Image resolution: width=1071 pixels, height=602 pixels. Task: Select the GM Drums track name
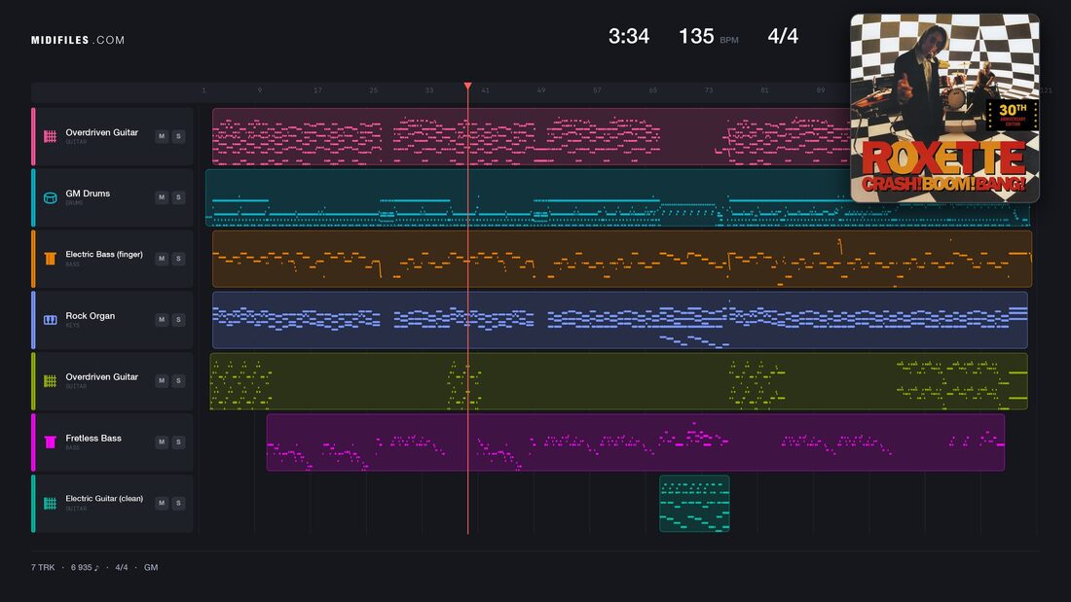coord(88,194)
